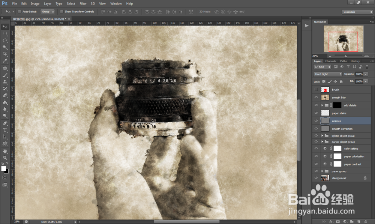Expand the lighter object group
The width and height of the screenshot is (375, 224).
pos(322,136)
